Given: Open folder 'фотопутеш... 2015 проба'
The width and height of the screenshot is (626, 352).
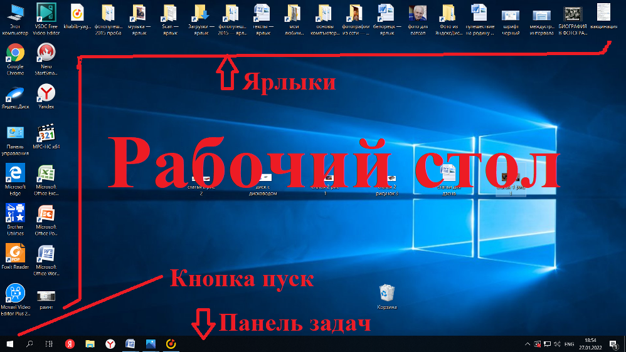Looking at the screenshot, I should (108, 19).
